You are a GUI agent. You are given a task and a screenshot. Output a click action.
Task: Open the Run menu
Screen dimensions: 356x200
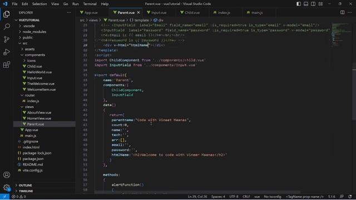tap(76, 4)
